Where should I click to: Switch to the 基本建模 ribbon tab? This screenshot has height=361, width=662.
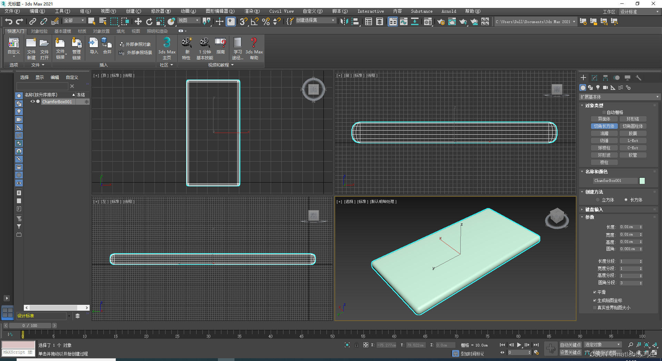tap(62, 31)
